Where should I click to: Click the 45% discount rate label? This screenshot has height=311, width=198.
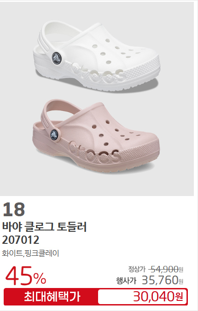26,276
